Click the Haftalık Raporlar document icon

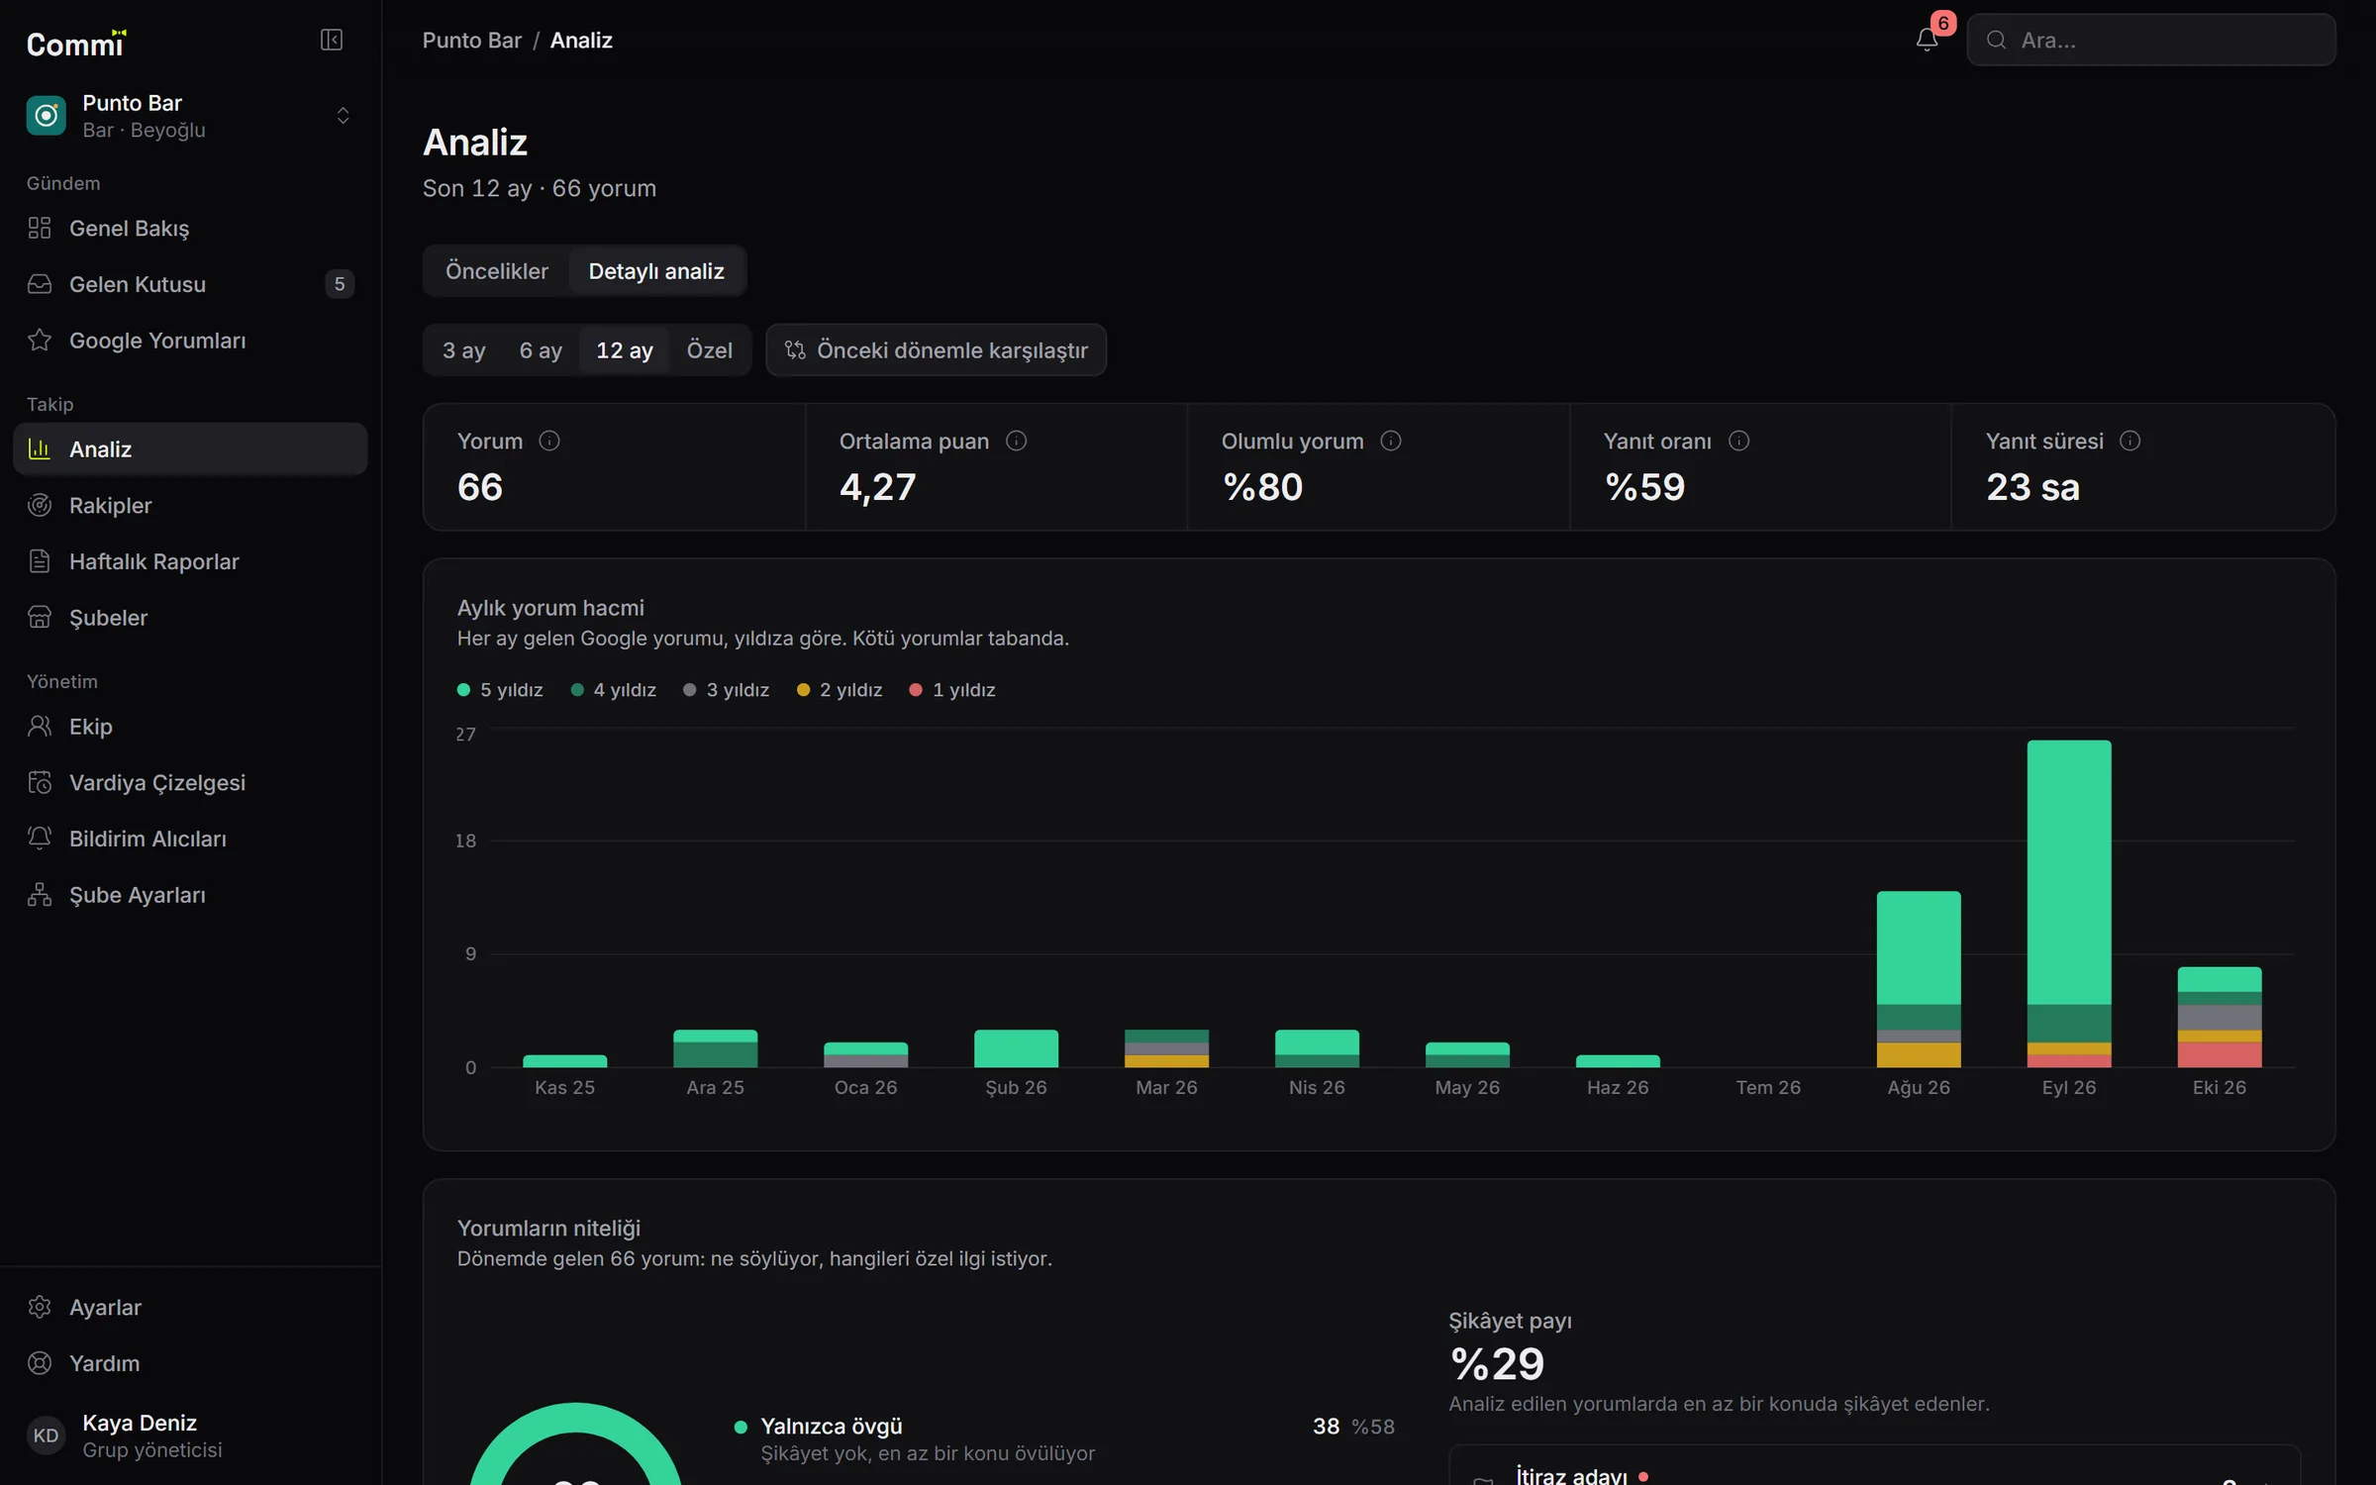[40, 561]
